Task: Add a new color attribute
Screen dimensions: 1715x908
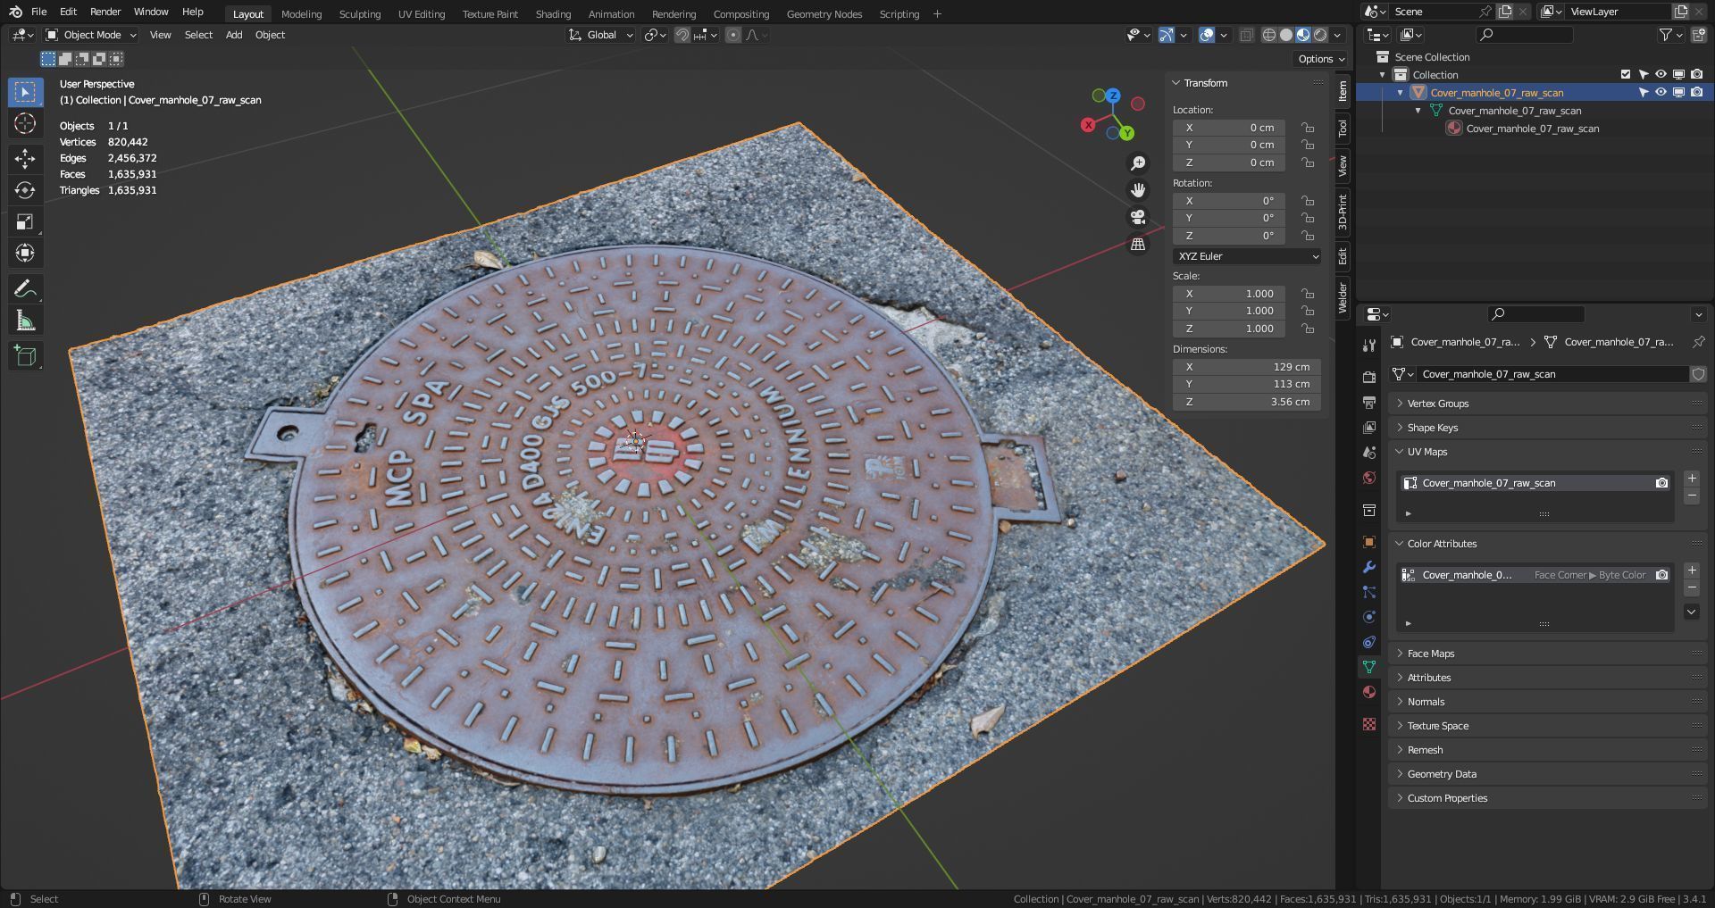Action: point(1692,571)
